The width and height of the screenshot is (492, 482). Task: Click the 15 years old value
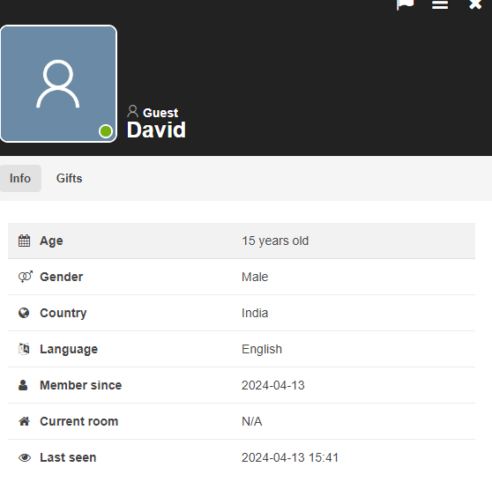(275, 241)
